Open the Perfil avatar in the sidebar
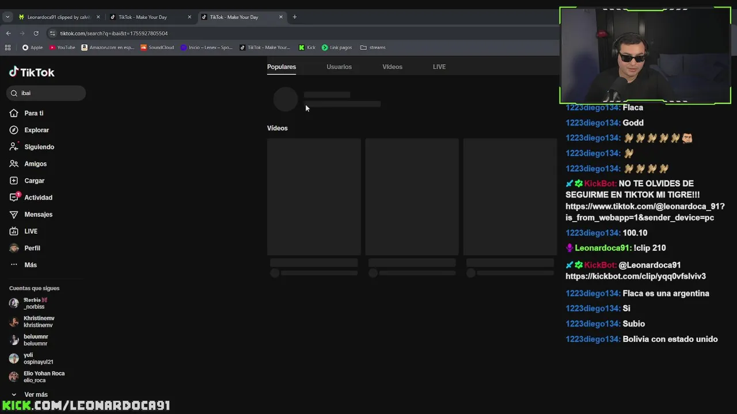 pyautogui.click(x=14, y=248)
